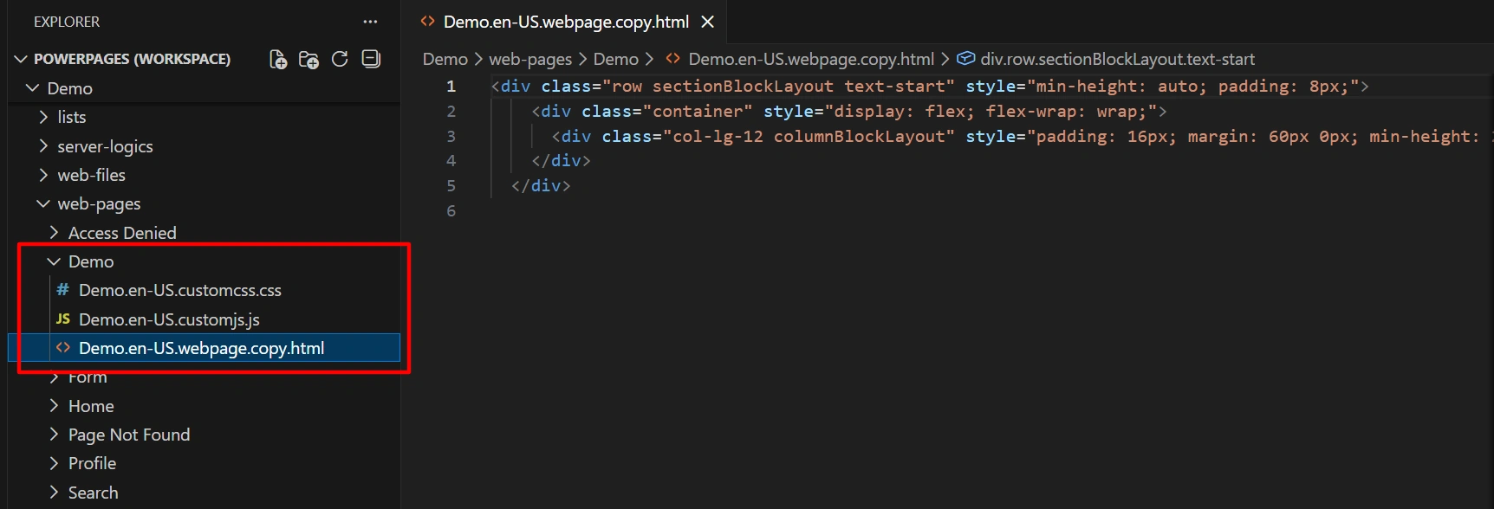Image resolution: width=1494 pixels, height=509 pixels.
Task: Collapse all folders in Explorer
Action: tap(371, 59)
